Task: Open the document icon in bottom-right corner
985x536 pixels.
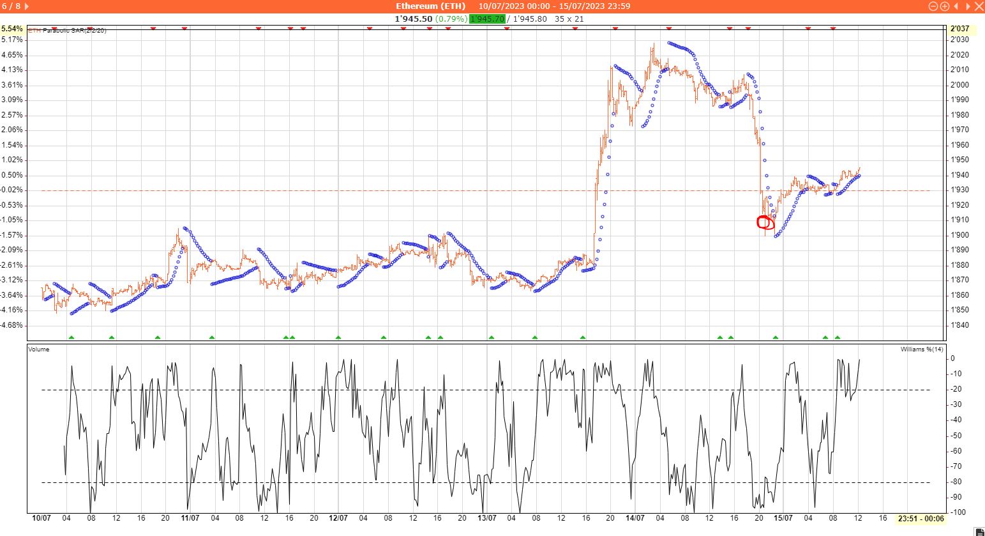Action: [979, 532]
